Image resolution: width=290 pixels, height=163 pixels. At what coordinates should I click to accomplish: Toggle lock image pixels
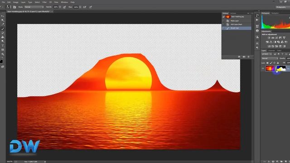(271, 63)
